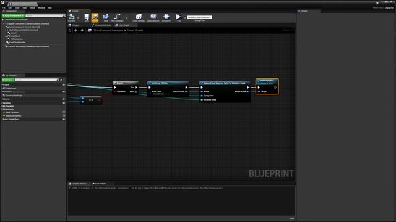
Task: Open Class Settings from the toolbar
Action: [139, 17]
